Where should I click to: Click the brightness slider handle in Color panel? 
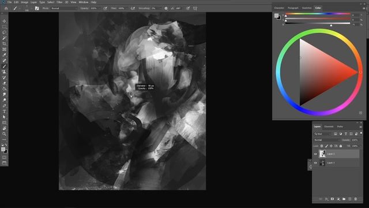[x=331, y=25]
